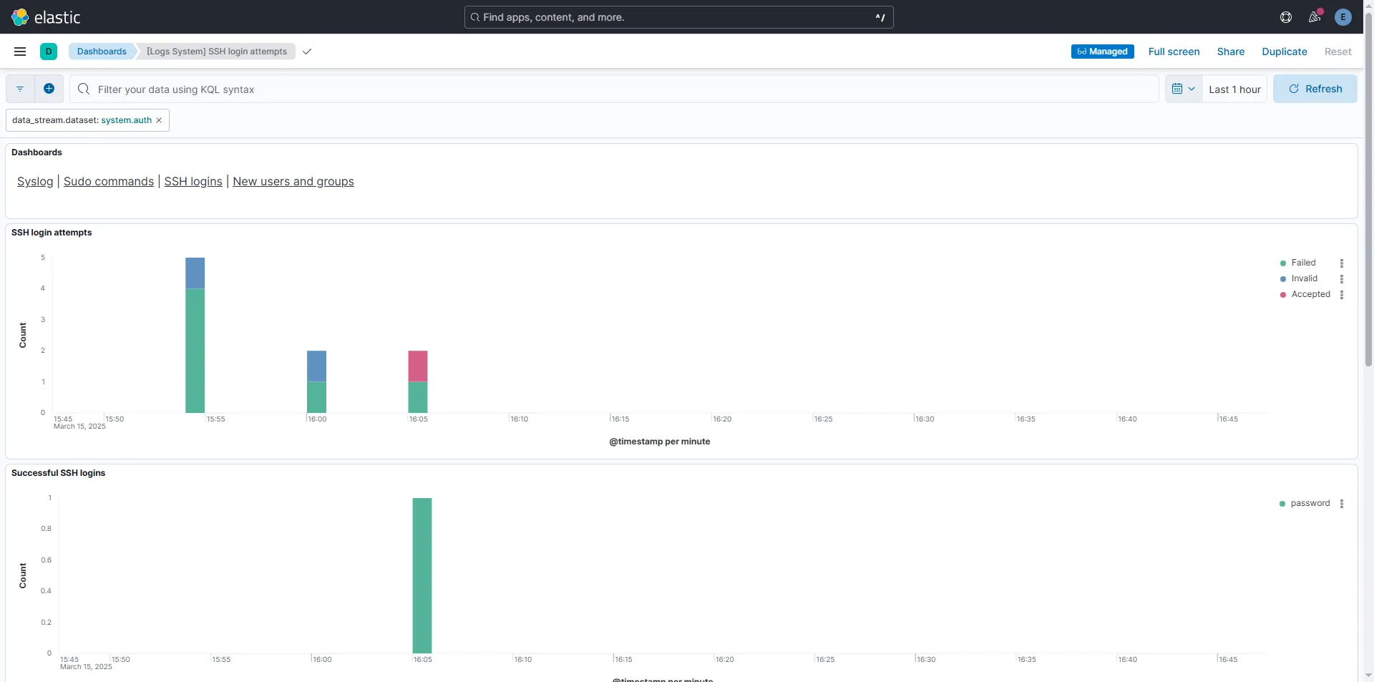The image size is (1374, 682).
Task: Open the calendar quick date dropdown
Action: click(1184, 89)
